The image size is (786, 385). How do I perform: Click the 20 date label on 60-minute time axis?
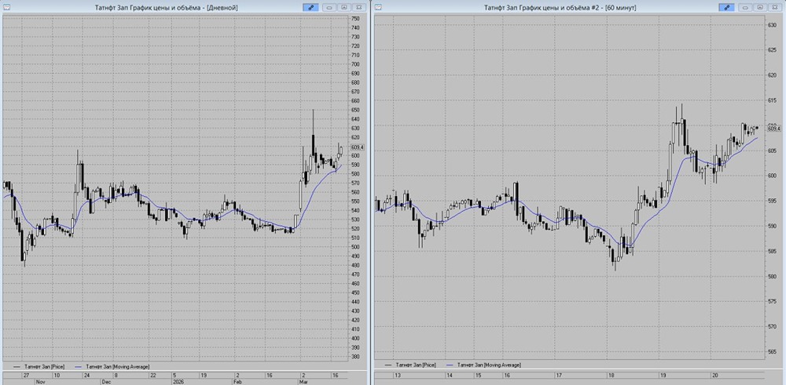click(x=714, y=375)
